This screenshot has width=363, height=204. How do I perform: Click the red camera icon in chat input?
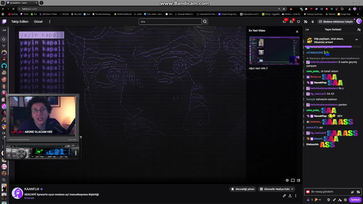[x=308, y=192]
